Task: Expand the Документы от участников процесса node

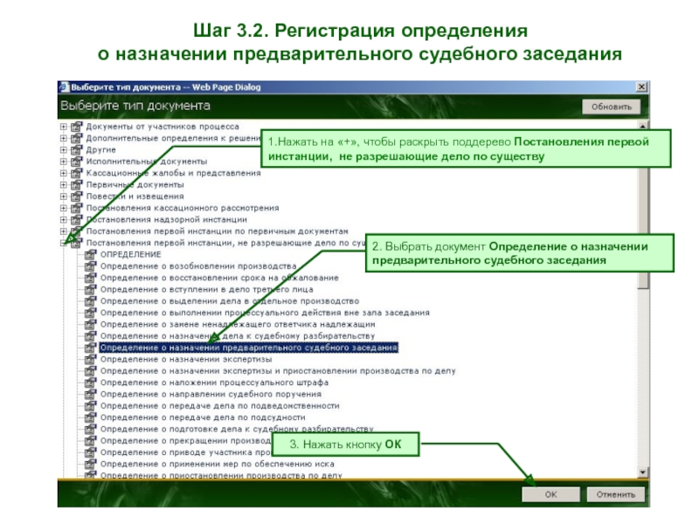Action: 63,127
